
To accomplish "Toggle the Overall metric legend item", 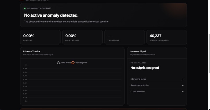I will [x=64, y=63].
